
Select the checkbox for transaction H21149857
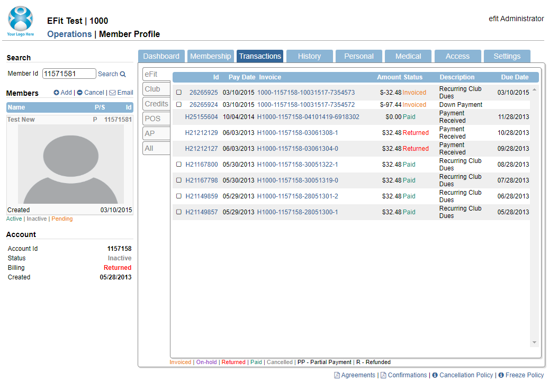(x=179, y=212)
